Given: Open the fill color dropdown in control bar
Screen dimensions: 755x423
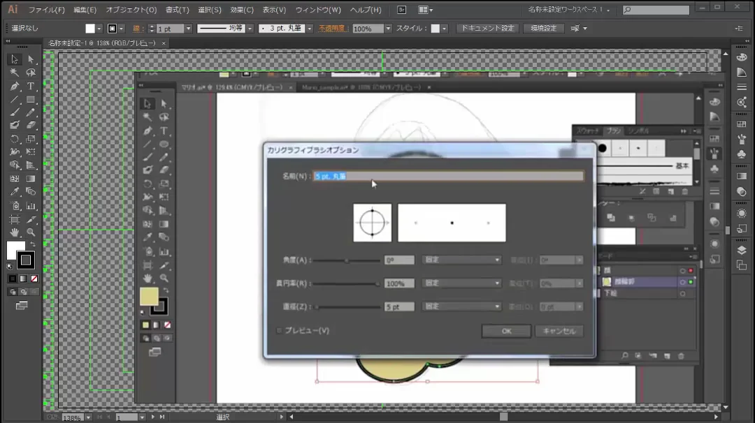Looking at the screenshot, I should tap(99, 29).
